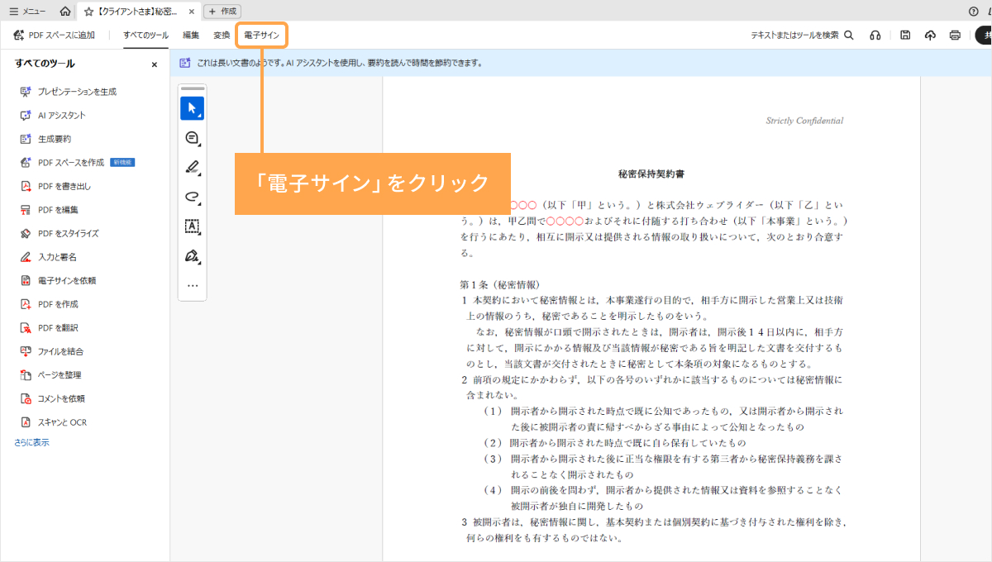Select the highlighter pen tool

click(193, 167)
